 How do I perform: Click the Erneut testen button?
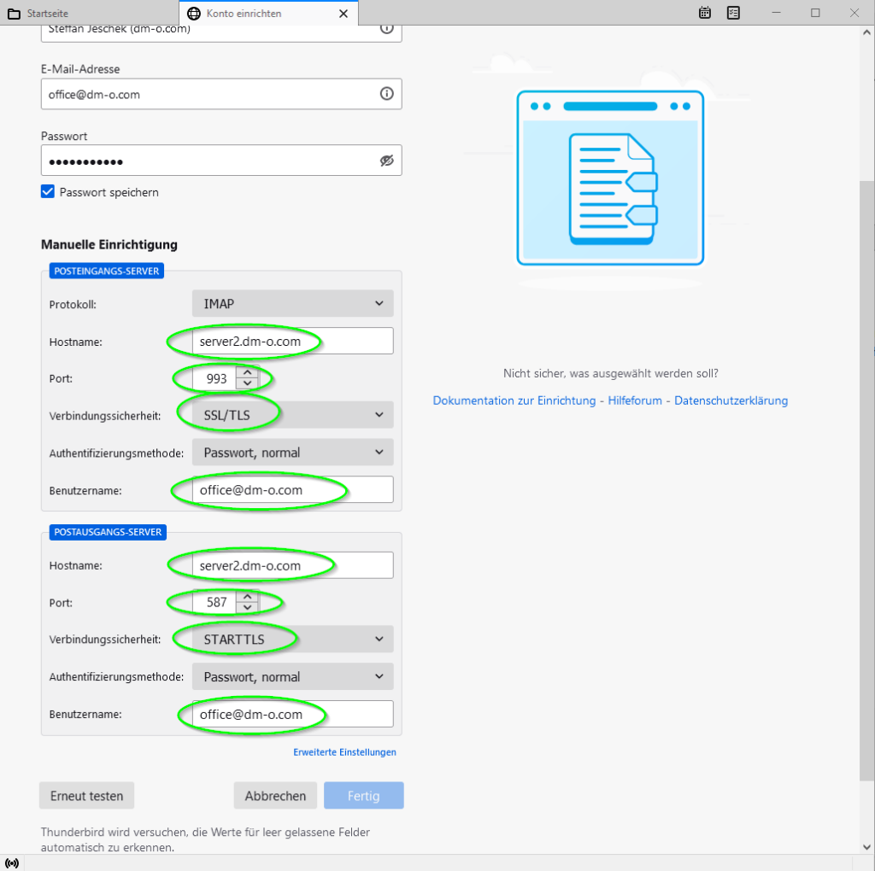coord(86,796)
